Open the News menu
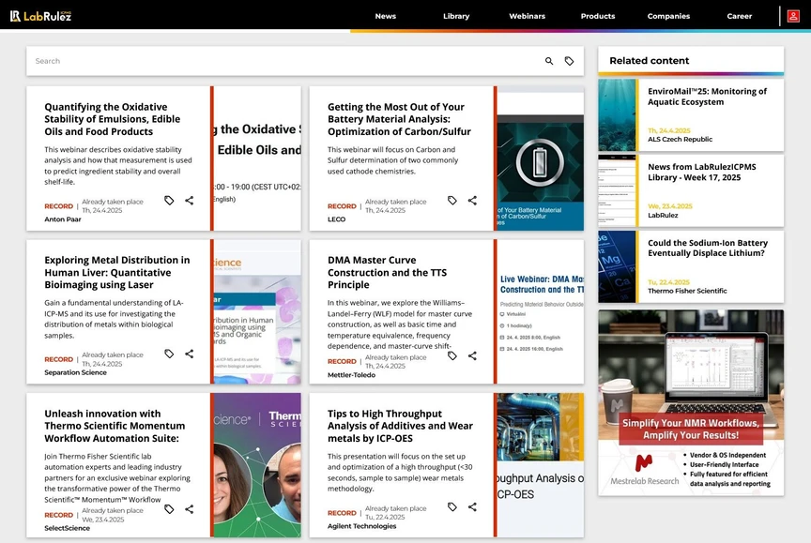Screen dimensions: 811x543 386,16
